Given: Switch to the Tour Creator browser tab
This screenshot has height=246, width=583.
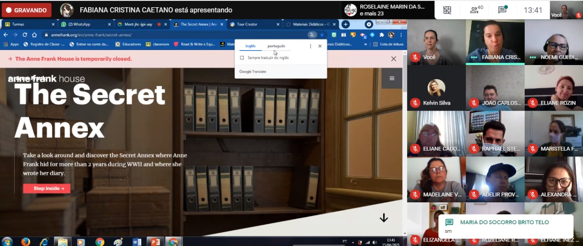Looking at the screenshot, I should click(247, 24).
